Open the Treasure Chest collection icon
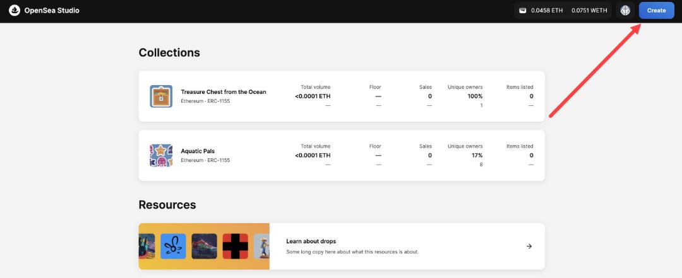Image resolution: width=682 pixels, height=278 pixels. (161, 96)
